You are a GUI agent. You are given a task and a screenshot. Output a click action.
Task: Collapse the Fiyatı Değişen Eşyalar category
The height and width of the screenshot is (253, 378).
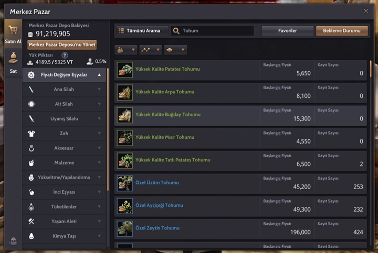point(64,75)
